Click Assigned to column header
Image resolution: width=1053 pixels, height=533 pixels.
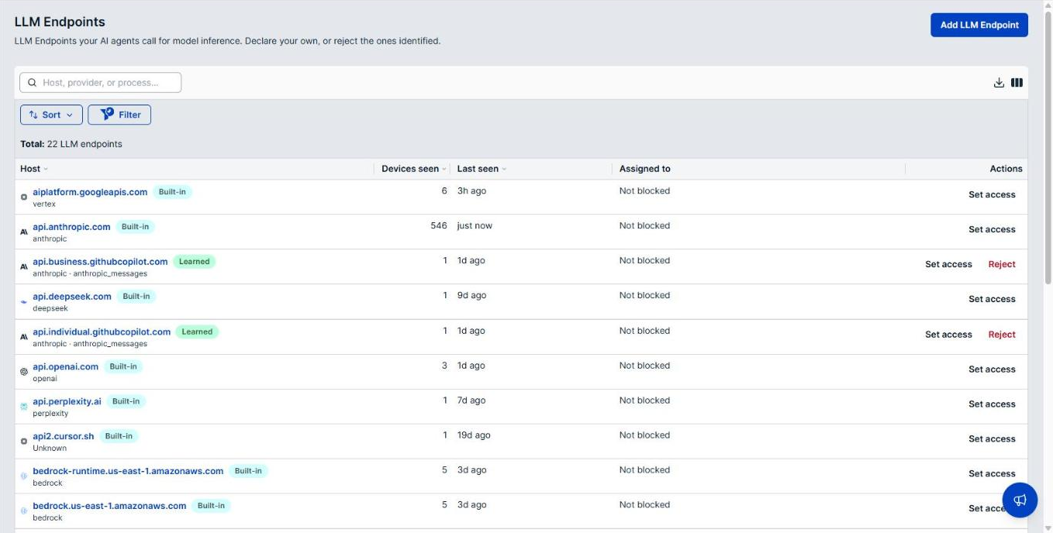pyautogui.click(x=644, y=169)
